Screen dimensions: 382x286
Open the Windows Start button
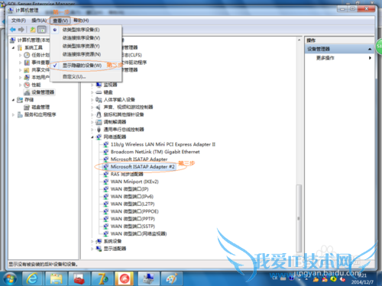pyautogui.click(x=10, y=278)
